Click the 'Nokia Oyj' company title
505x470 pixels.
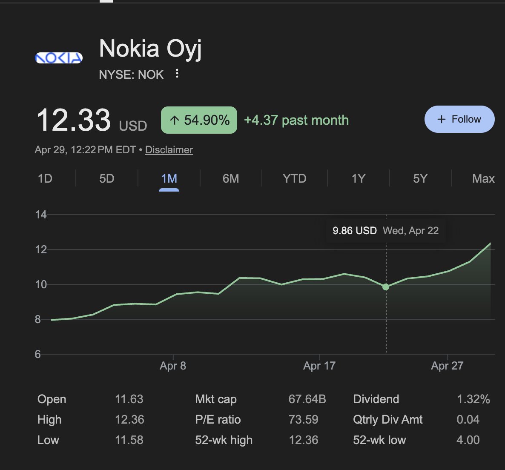(150, 49)
